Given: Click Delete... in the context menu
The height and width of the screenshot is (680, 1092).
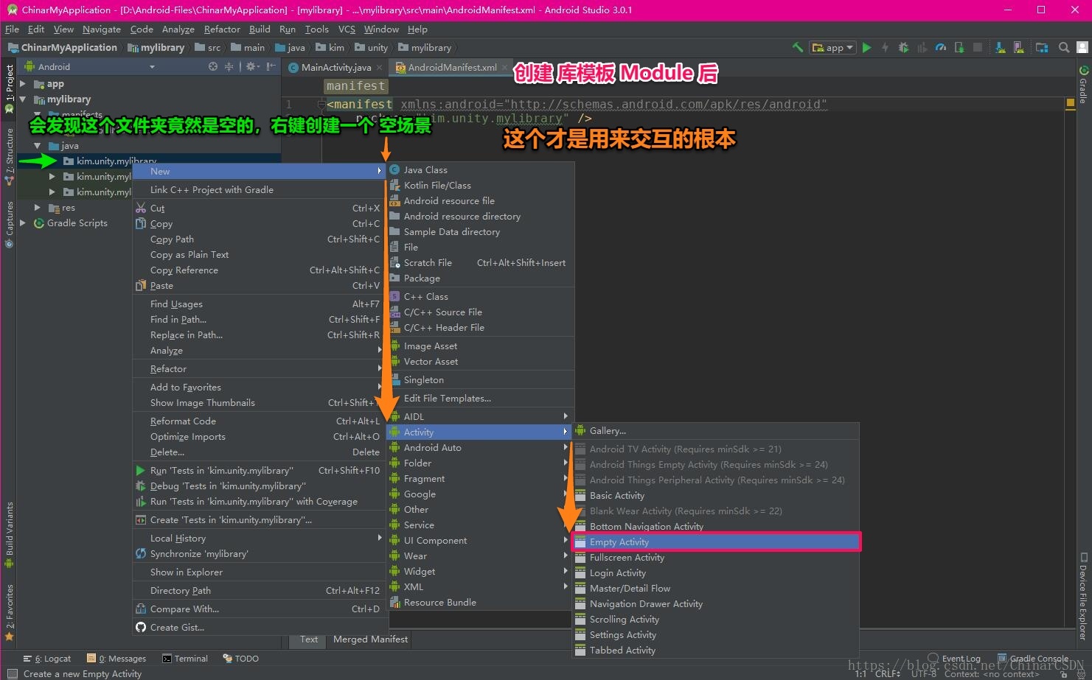Looking at the screenshot, I should 258,452.
